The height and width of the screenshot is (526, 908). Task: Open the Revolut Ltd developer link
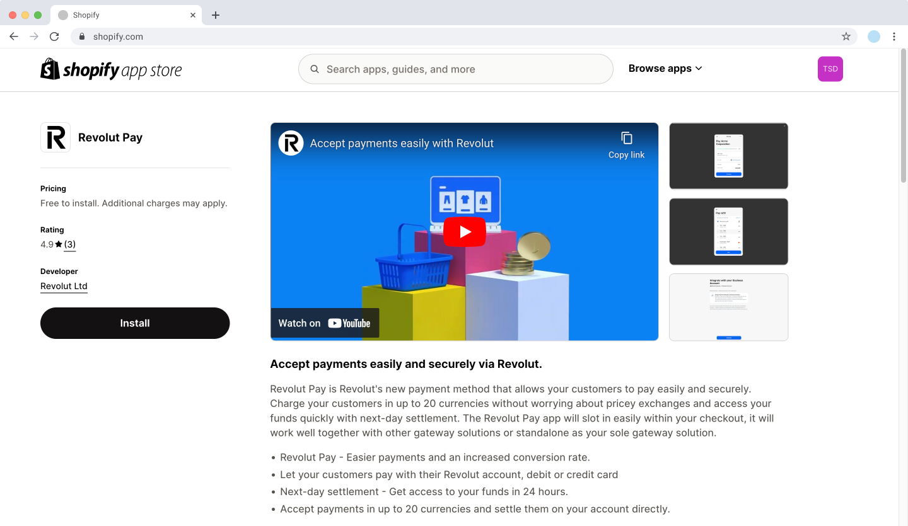pos(64,286)
